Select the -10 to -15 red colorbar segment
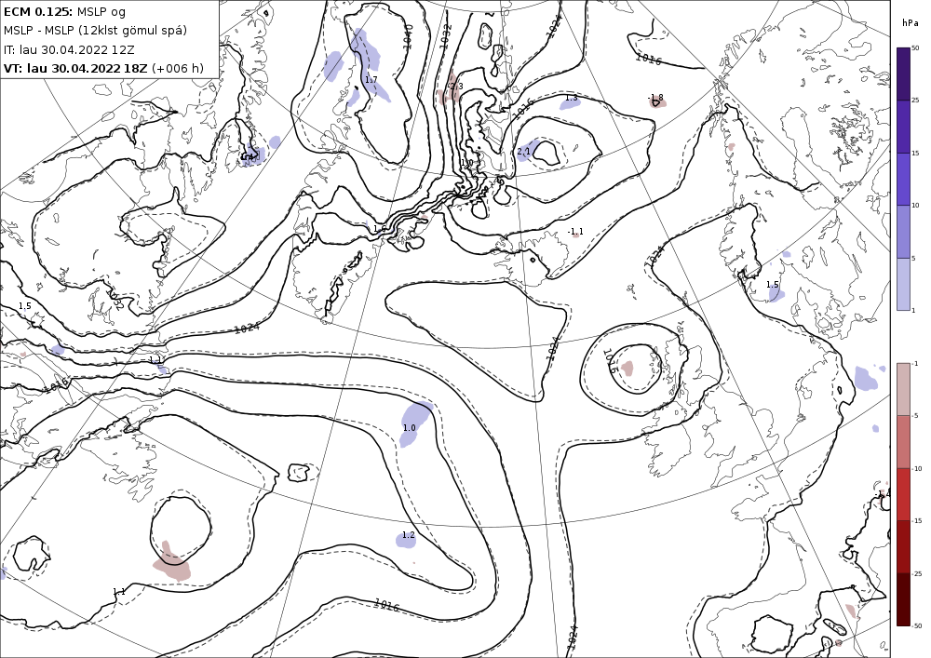This screenshot has width=931, height=658. click(903, 494)
